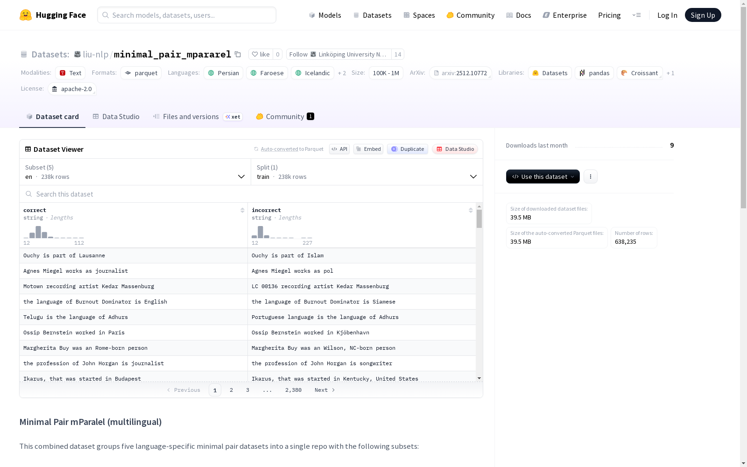Screen dimensions: 747x467
Task: Filter by the parquet format tag
Action: tap(141, 73)
